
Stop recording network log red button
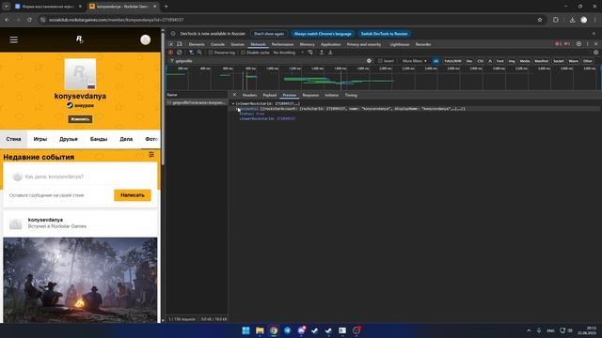[171, 53]
